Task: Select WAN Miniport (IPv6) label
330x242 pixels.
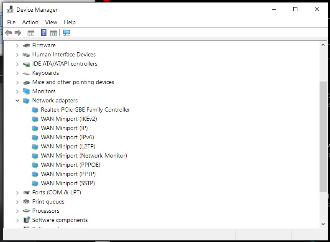Action: tap(67, 137)
